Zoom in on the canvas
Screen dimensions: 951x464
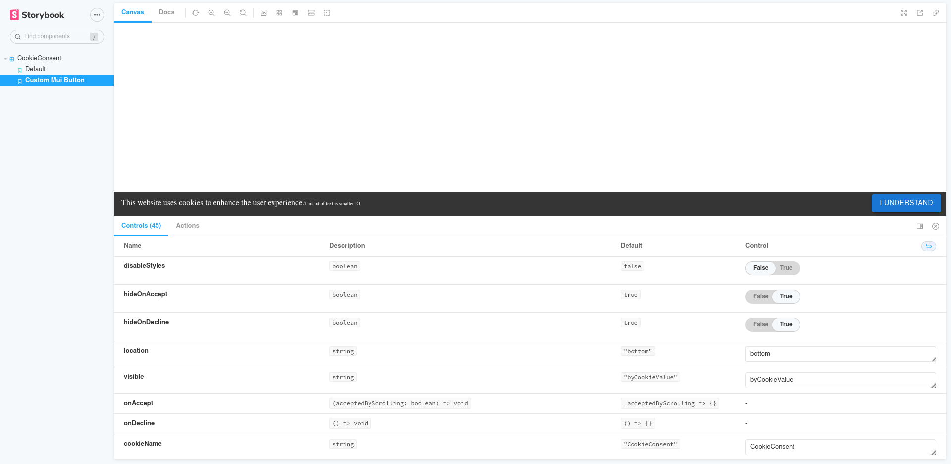pos(211,13)
